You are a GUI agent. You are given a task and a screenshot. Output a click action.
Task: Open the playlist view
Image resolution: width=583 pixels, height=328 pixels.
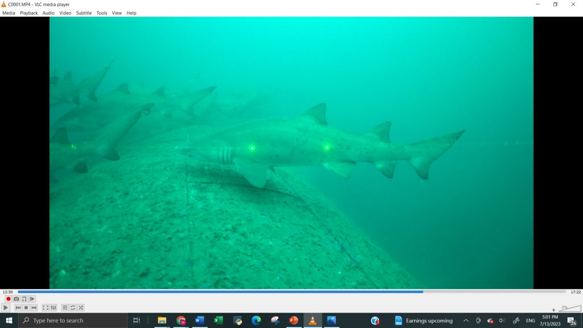(x=65, y=307)
